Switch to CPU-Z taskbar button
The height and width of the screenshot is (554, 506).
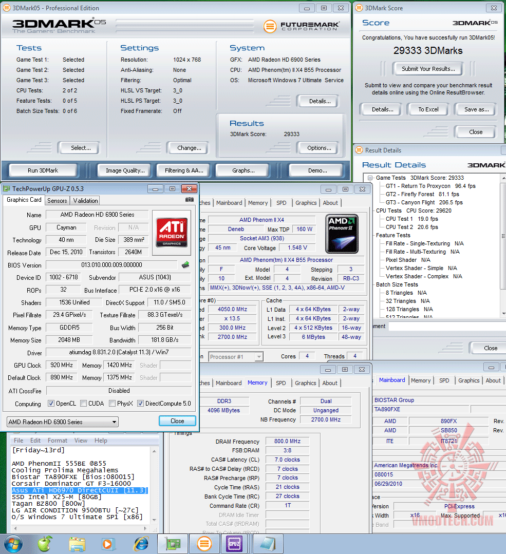(235, 544)
